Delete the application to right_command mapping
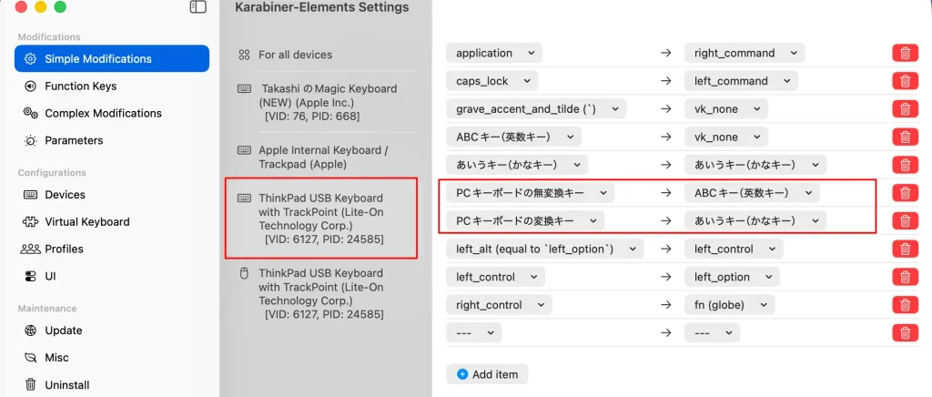This screenshot has height=397, width=932. [x=905, y=53]
